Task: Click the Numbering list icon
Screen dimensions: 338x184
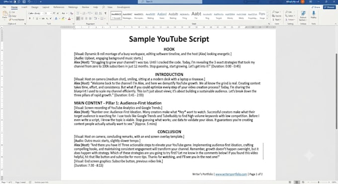Action: (x=84, y=13)
